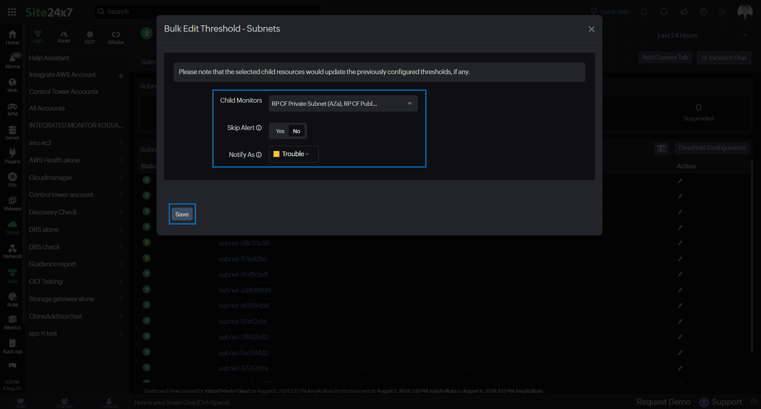Open the apps grid launcher icon
The width and height of the screenshot is (761, 409).
click(x=12, y=12)
